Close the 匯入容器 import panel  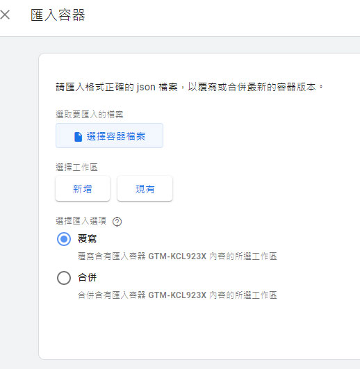coord(5,15)
